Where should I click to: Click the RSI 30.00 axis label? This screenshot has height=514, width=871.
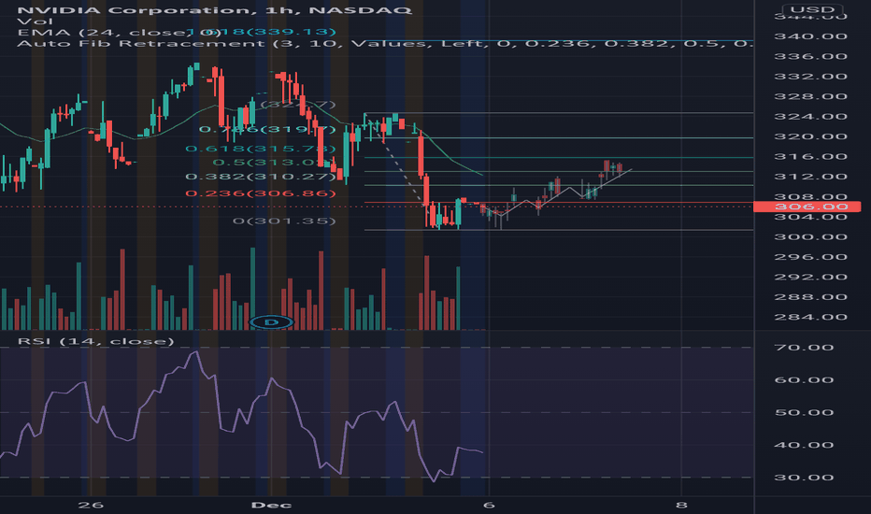[804, 478]
